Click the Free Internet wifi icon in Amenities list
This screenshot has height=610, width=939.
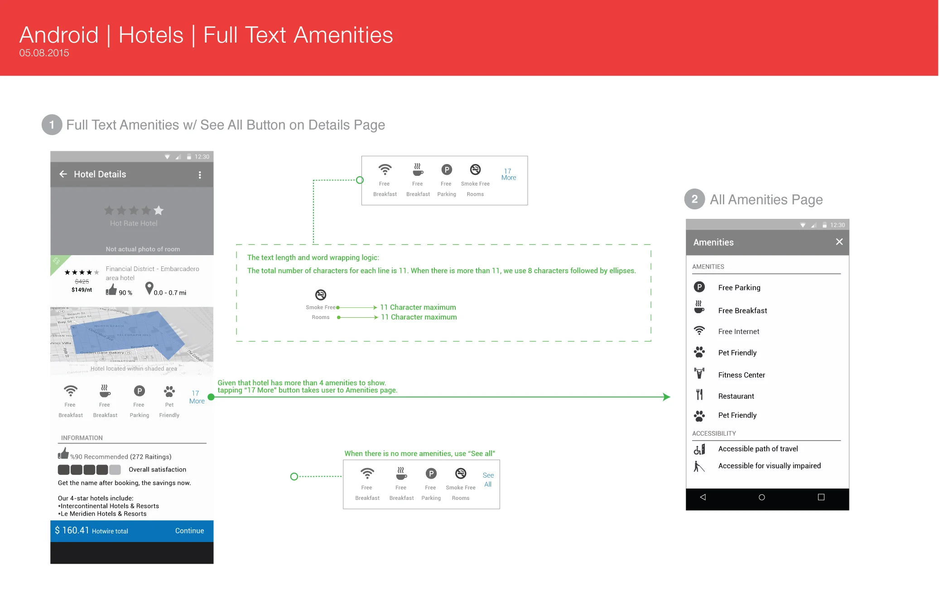[x=699, y=331]
